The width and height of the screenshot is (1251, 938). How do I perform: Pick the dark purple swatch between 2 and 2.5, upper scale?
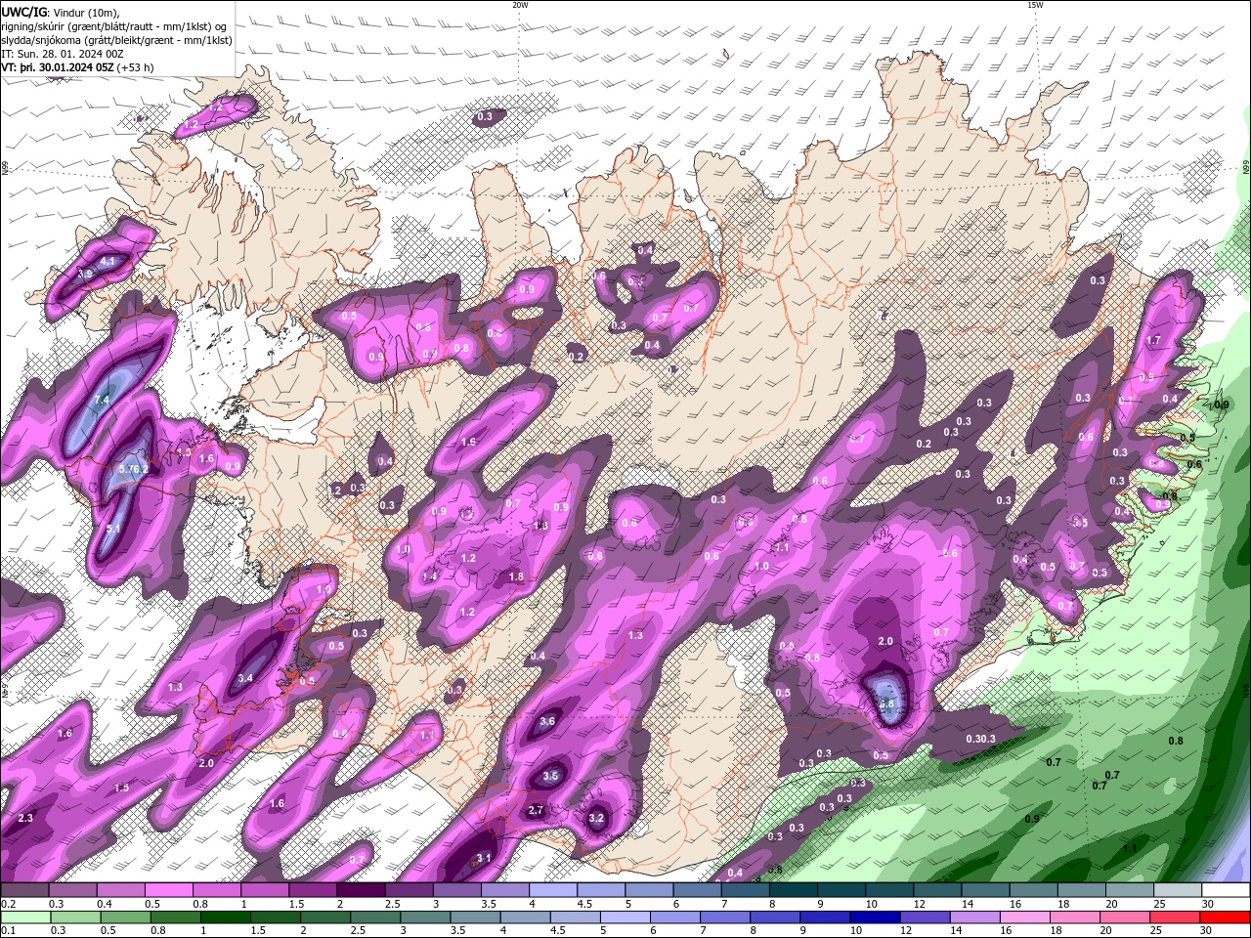[361, 890]
